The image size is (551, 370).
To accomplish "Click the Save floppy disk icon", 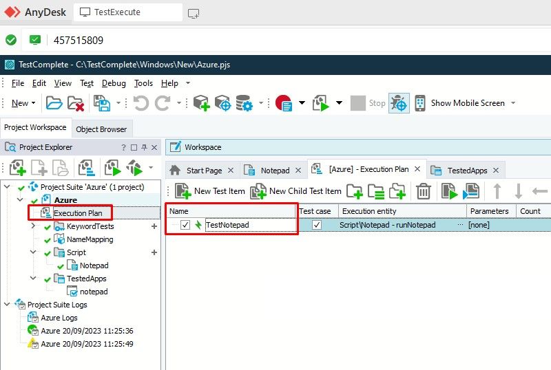I will (x=101, y=103).
